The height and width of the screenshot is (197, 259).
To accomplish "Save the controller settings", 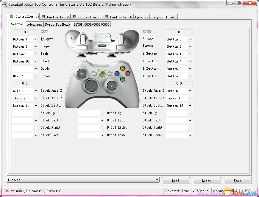I will (238, 181).
